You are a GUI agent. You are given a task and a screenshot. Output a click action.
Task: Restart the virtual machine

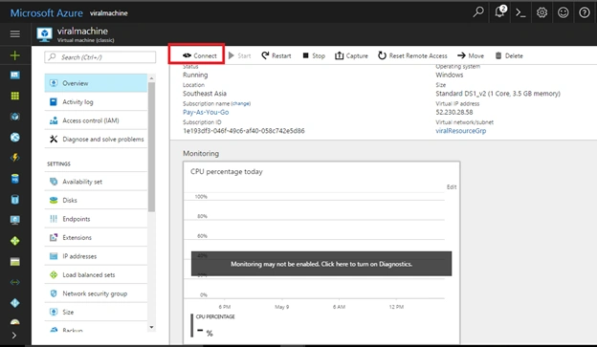click(x=276, y=55)
